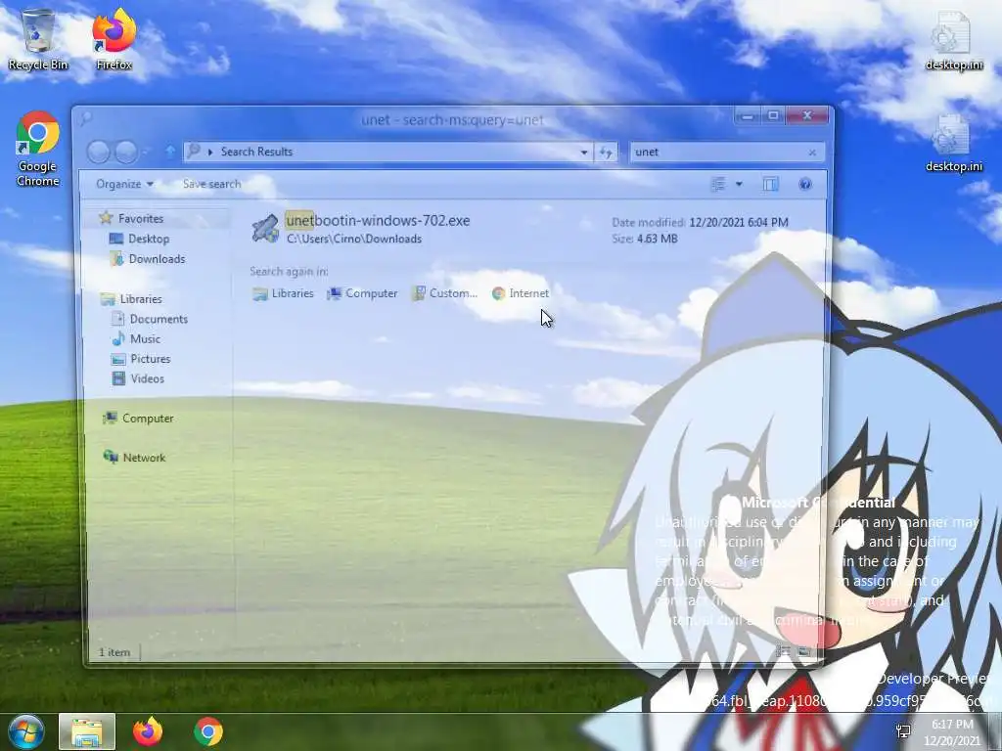This screenshot has width=1002, height=751.
Task: Clear the search box with the X
Action: [x=812, y=153]
